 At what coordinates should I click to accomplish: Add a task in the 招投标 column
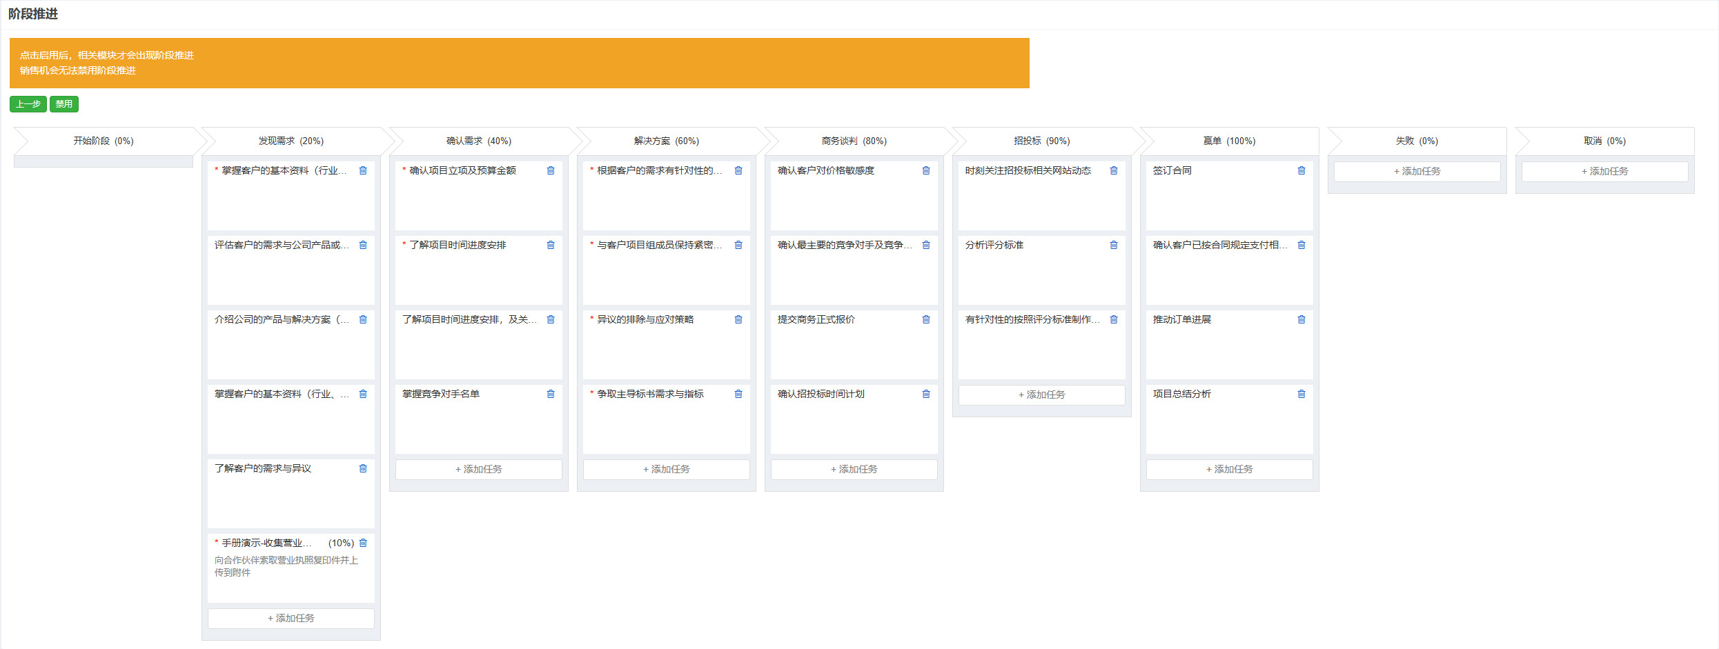click(1042, 395)
